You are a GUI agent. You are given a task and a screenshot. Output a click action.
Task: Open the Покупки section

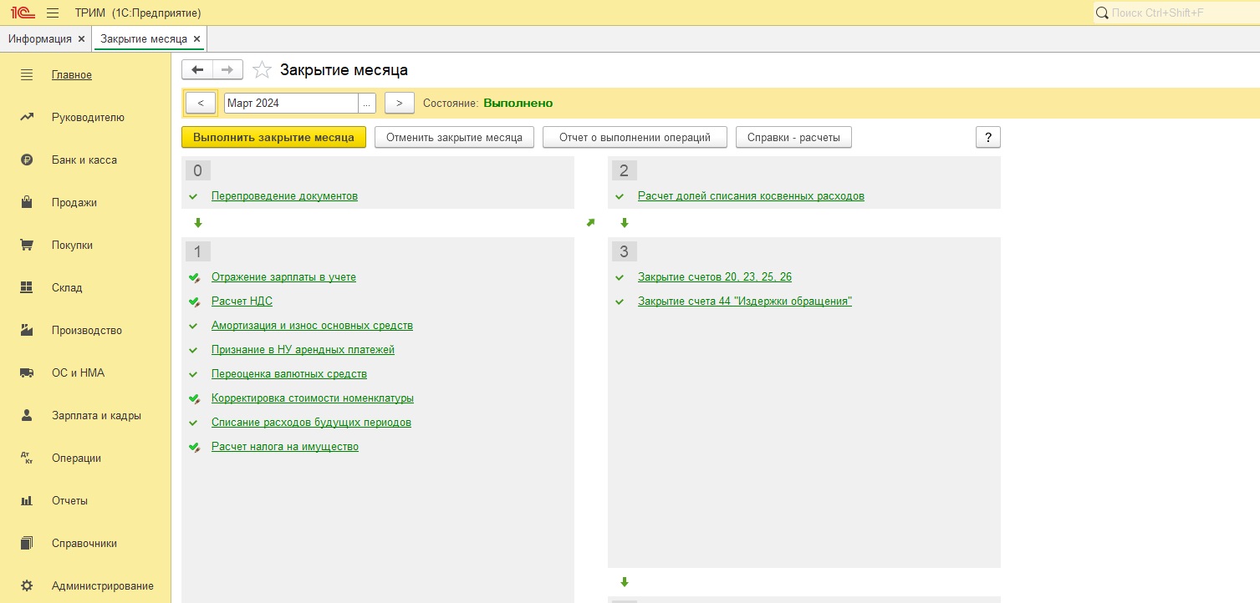(x=72, y=246)
